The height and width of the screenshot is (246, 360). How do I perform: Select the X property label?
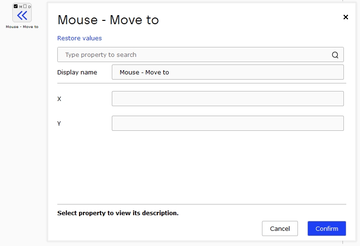(59, 99)
